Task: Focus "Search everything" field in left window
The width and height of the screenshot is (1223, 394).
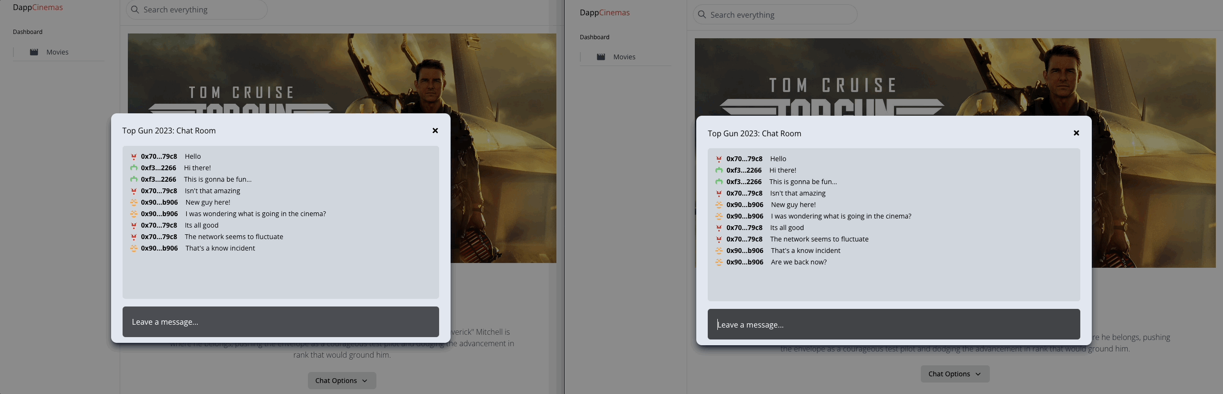Action: pyautogui.click(x=197, y=10)
